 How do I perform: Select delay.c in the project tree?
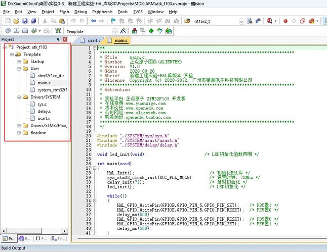click(44, 111)
